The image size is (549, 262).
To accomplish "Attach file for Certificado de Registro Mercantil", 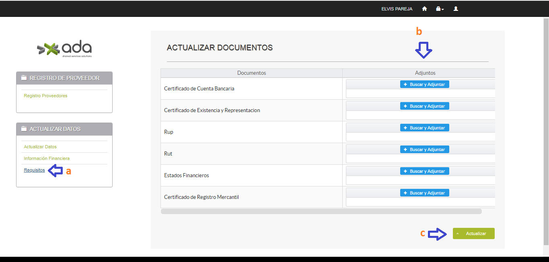I will pyautogui.click(x=424, y=193).
